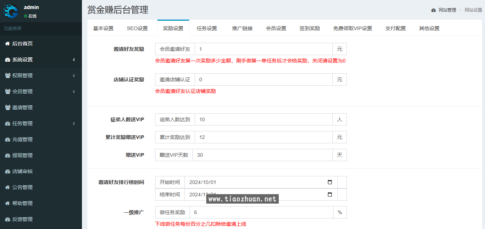
Task: Focus the 赠送VIP天数 input field
Action: 262,155
